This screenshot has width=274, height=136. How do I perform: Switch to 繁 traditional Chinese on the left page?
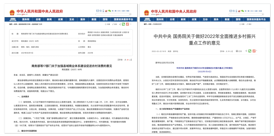click(116, 11)
